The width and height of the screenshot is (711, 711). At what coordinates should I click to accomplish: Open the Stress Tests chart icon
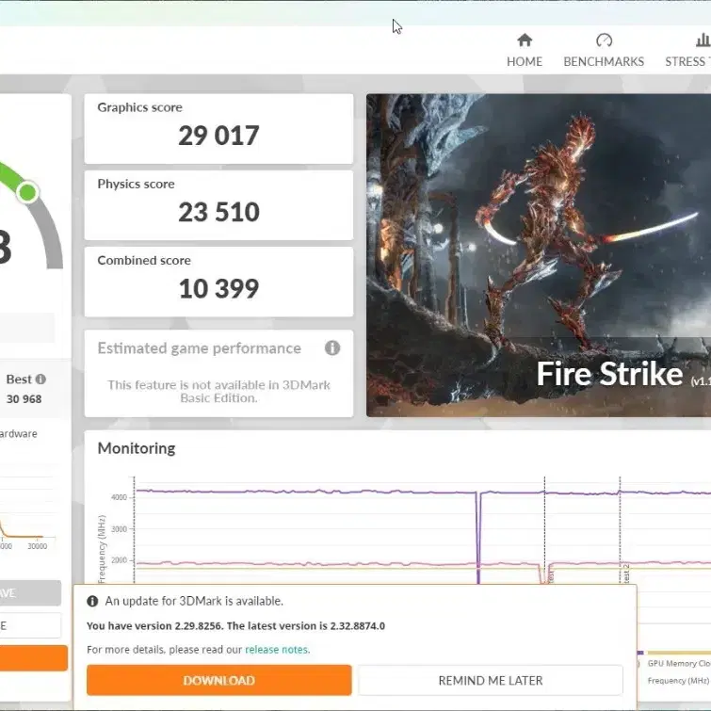tap(703, 40)
